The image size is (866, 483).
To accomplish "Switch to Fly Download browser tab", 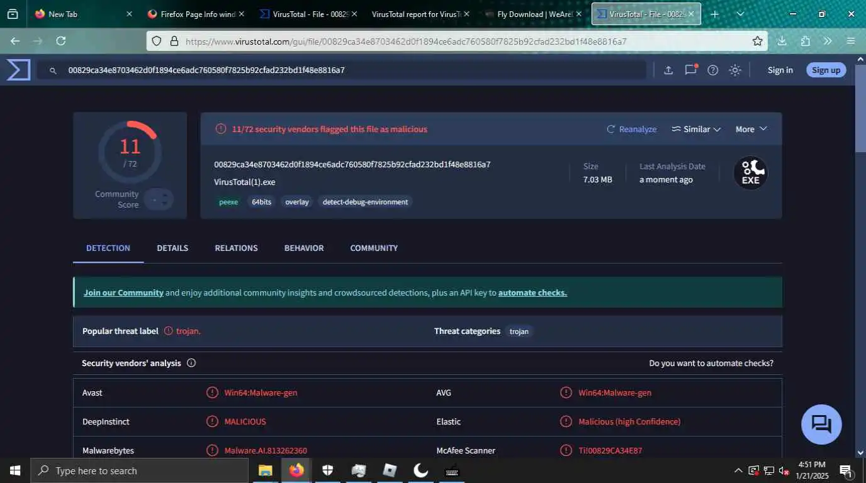I will point(533,14).
